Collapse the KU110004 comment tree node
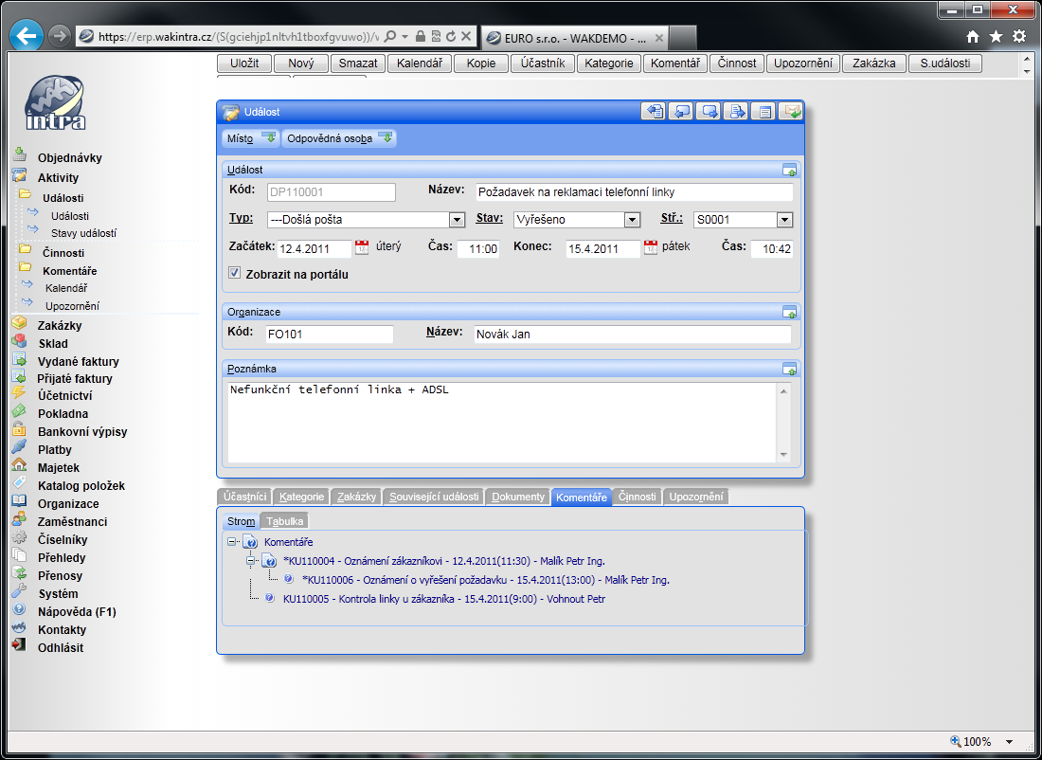1042x760 pixels. coord(251,562)
